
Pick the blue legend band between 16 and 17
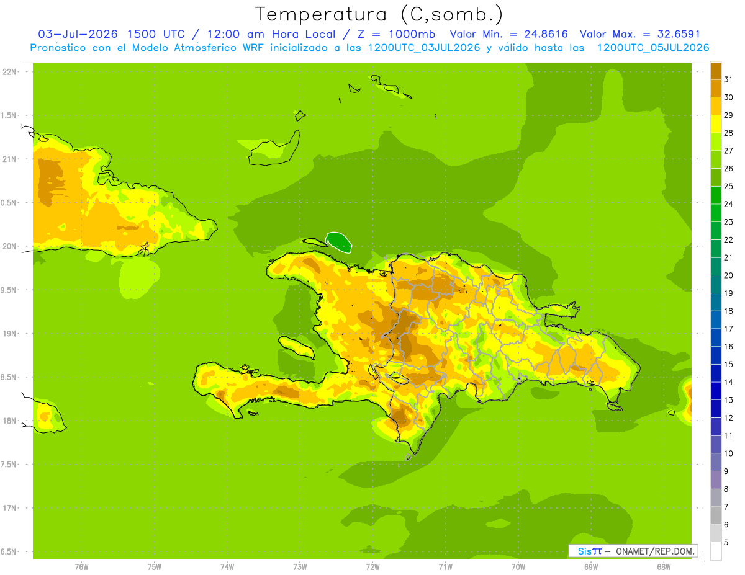pos(716,337)
